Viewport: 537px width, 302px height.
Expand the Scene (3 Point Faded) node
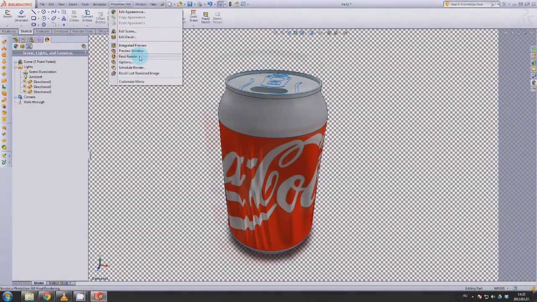tap(16, 62)
